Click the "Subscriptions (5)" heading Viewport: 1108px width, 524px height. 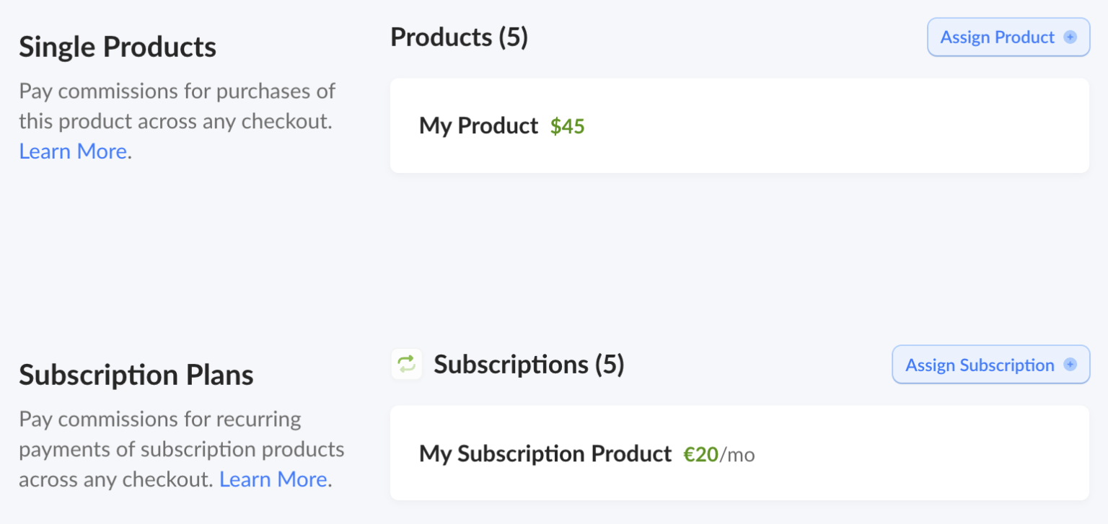click(x=529, y=364)
